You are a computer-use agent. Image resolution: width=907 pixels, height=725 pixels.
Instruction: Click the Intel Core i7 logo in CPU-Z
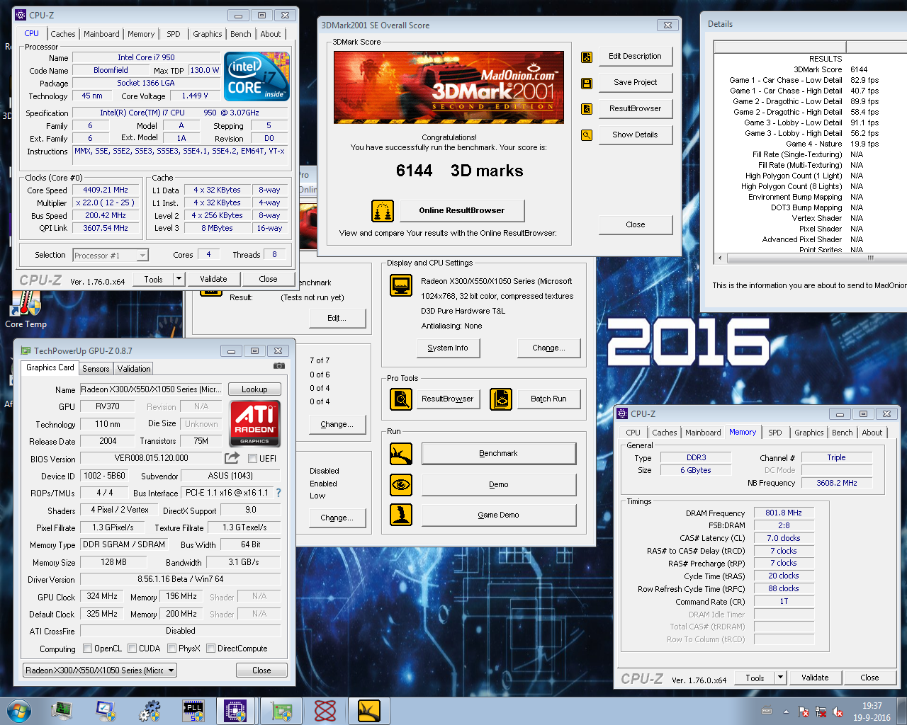point(257,76)
